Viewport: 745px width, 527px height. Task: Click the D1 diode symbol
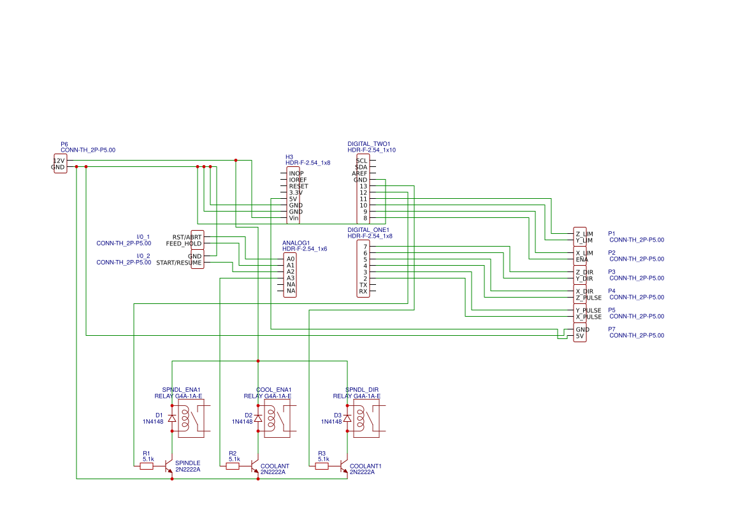pyautogui.click(x=172, y=418)
